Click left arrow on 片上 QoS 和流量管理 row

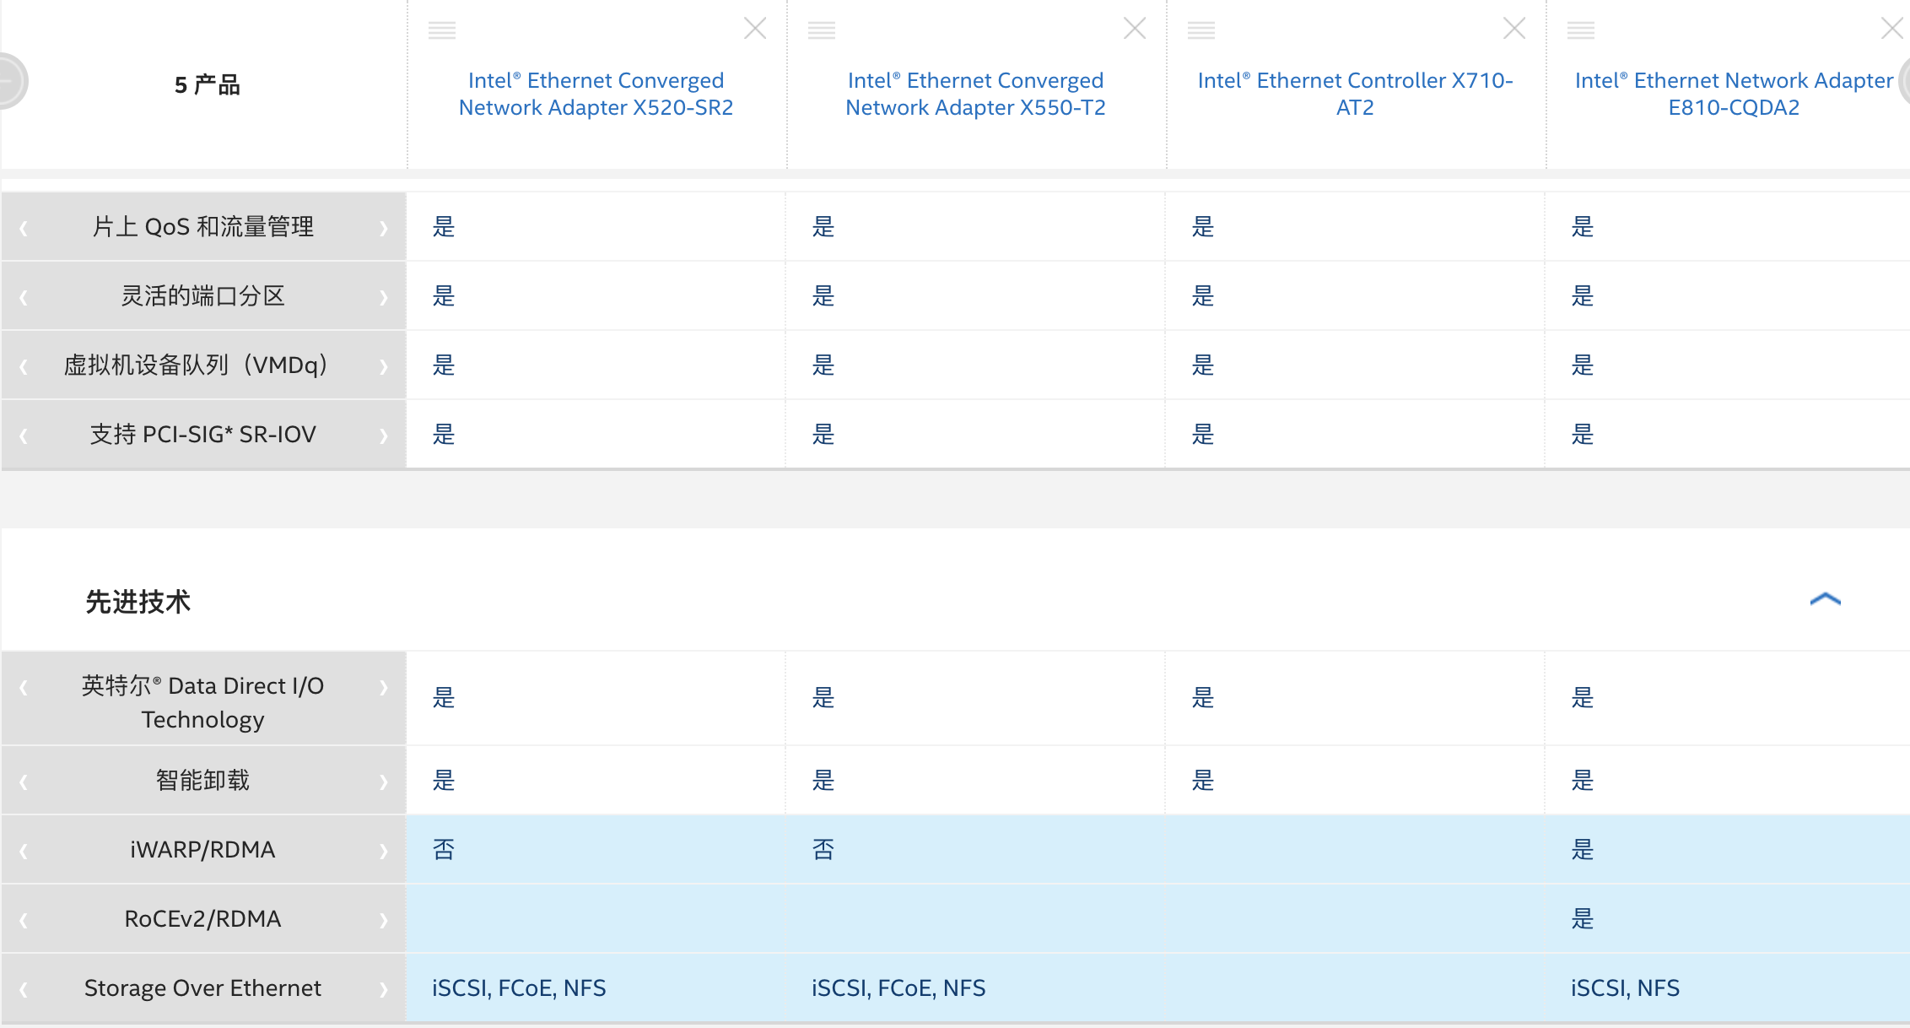24,228
